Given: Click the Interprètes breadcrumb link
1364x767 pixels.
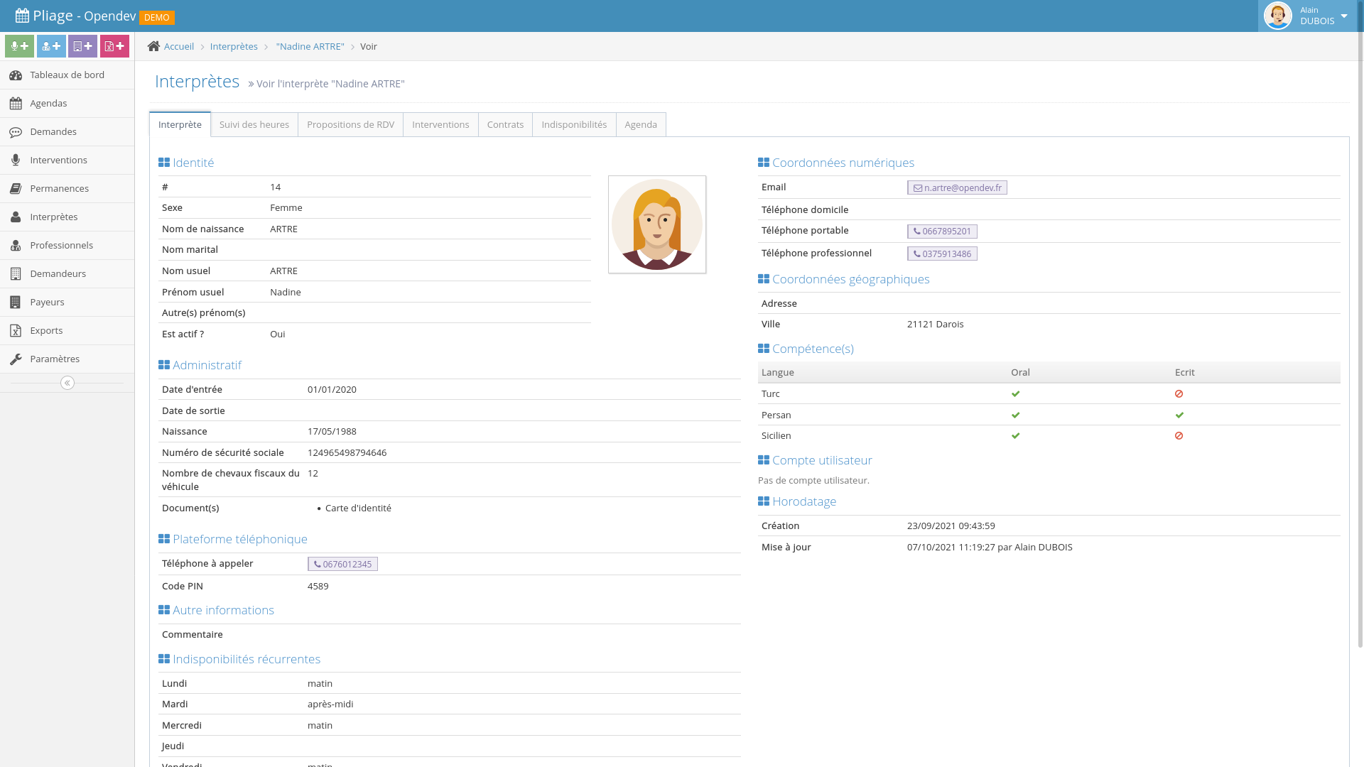Looking at the screenshot, I should [234, 47].
